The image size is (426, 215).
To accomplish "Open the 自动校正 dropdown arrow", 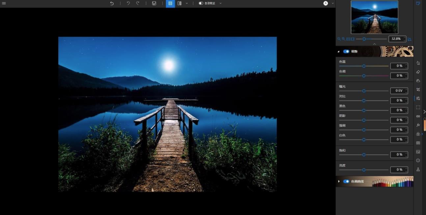I will tap(220, 3).
